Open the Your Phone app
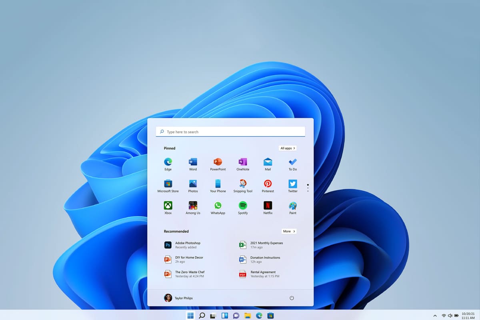Viewport: 480px width, 320px height. (218, 186)
